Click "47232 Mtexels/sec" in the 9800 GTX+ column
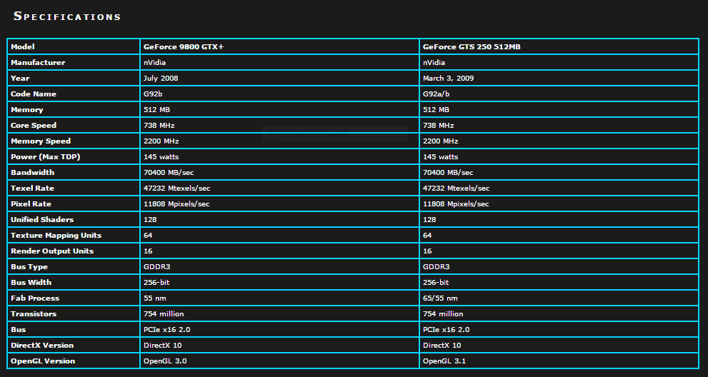The height and width of the screenshot is (377, 708). [x=177, y=188]
